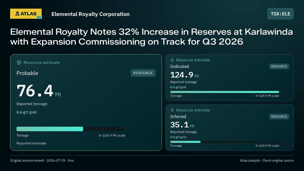
Task: Click '0–124.9 Mt scale' in Probable card
Action: point(112,136)
